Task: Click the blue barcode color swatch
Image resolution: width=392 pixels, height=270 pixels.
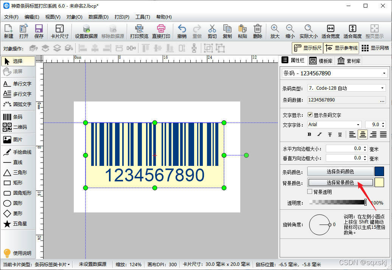Action: tap(379, 172)
